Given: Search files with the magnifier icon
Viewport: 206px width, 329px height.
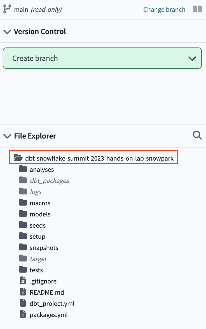Looking at the screenshot, I should click(197, 135).
